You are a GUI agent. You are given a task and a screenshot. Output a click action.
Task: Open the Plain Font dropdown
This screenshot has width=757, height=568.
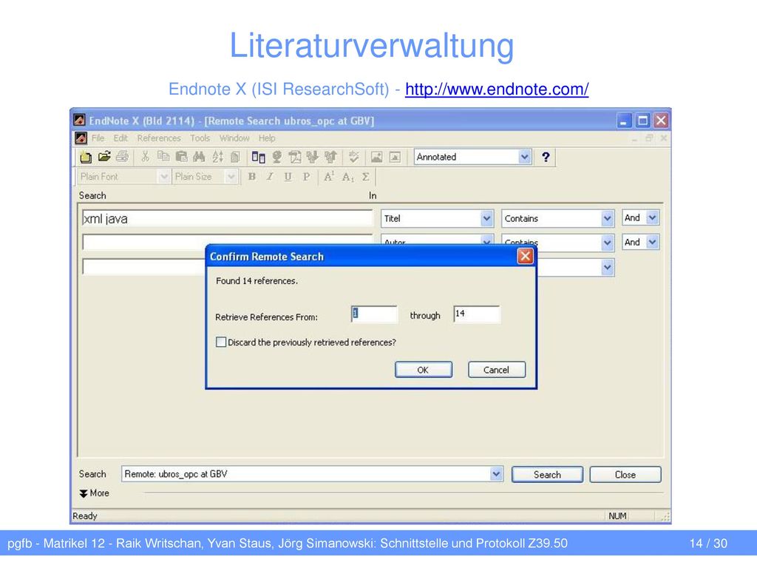click(163, 177)
